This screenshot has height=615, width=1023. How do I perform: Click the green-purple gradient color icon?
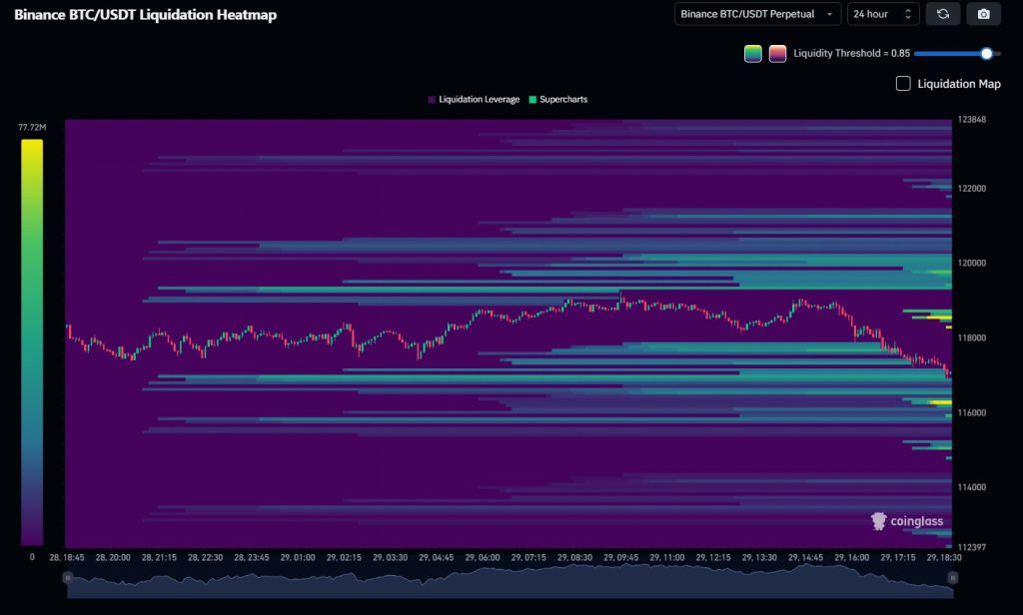coord(753,53)
